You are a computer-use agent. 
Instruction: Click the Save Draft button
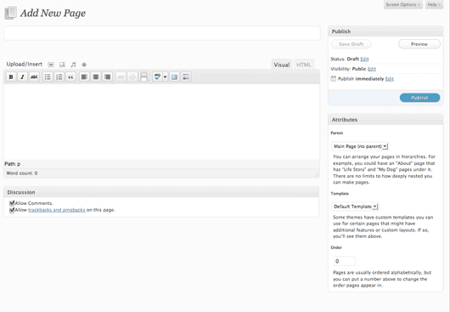(x=351, y=44)
